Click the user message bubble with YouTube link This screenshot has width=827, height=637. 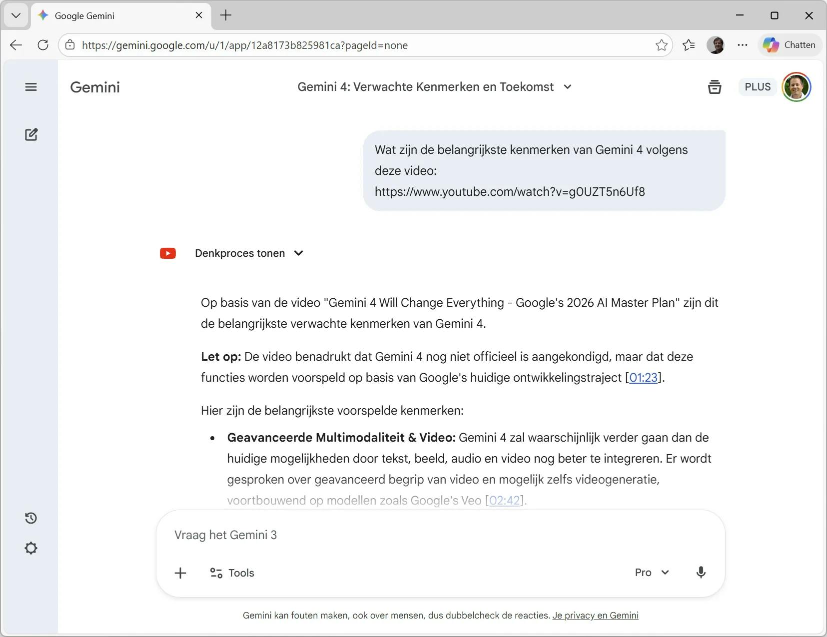point(544,171)
